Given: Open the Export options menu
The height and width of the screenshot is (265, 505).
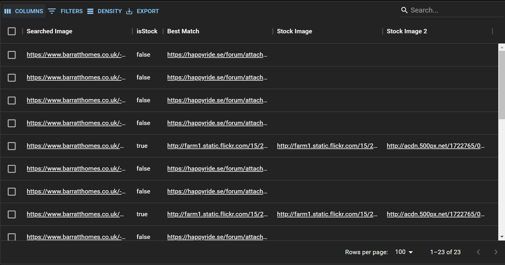Looking at the screenshot, I should (148, 11).
